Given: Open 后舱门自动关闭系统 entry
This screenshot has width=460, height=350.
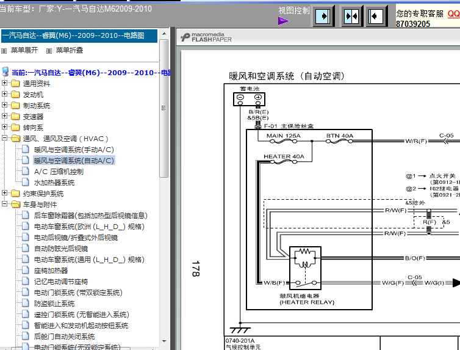Looking at the screenshot, I should 64,337.
